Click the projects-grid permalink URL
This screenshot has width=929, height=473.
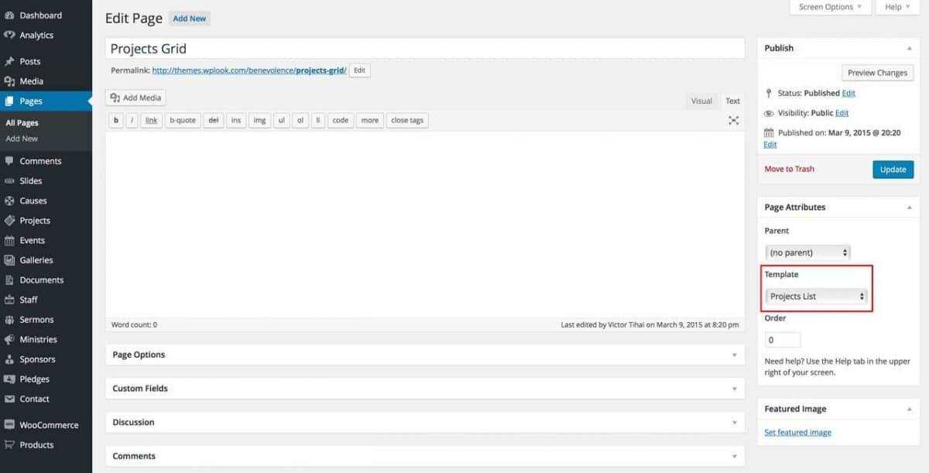point(249,70)
